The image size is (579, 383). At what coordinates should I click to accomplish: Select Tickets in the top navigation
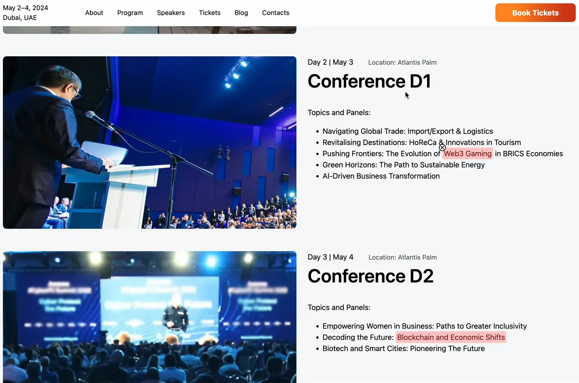210,13
